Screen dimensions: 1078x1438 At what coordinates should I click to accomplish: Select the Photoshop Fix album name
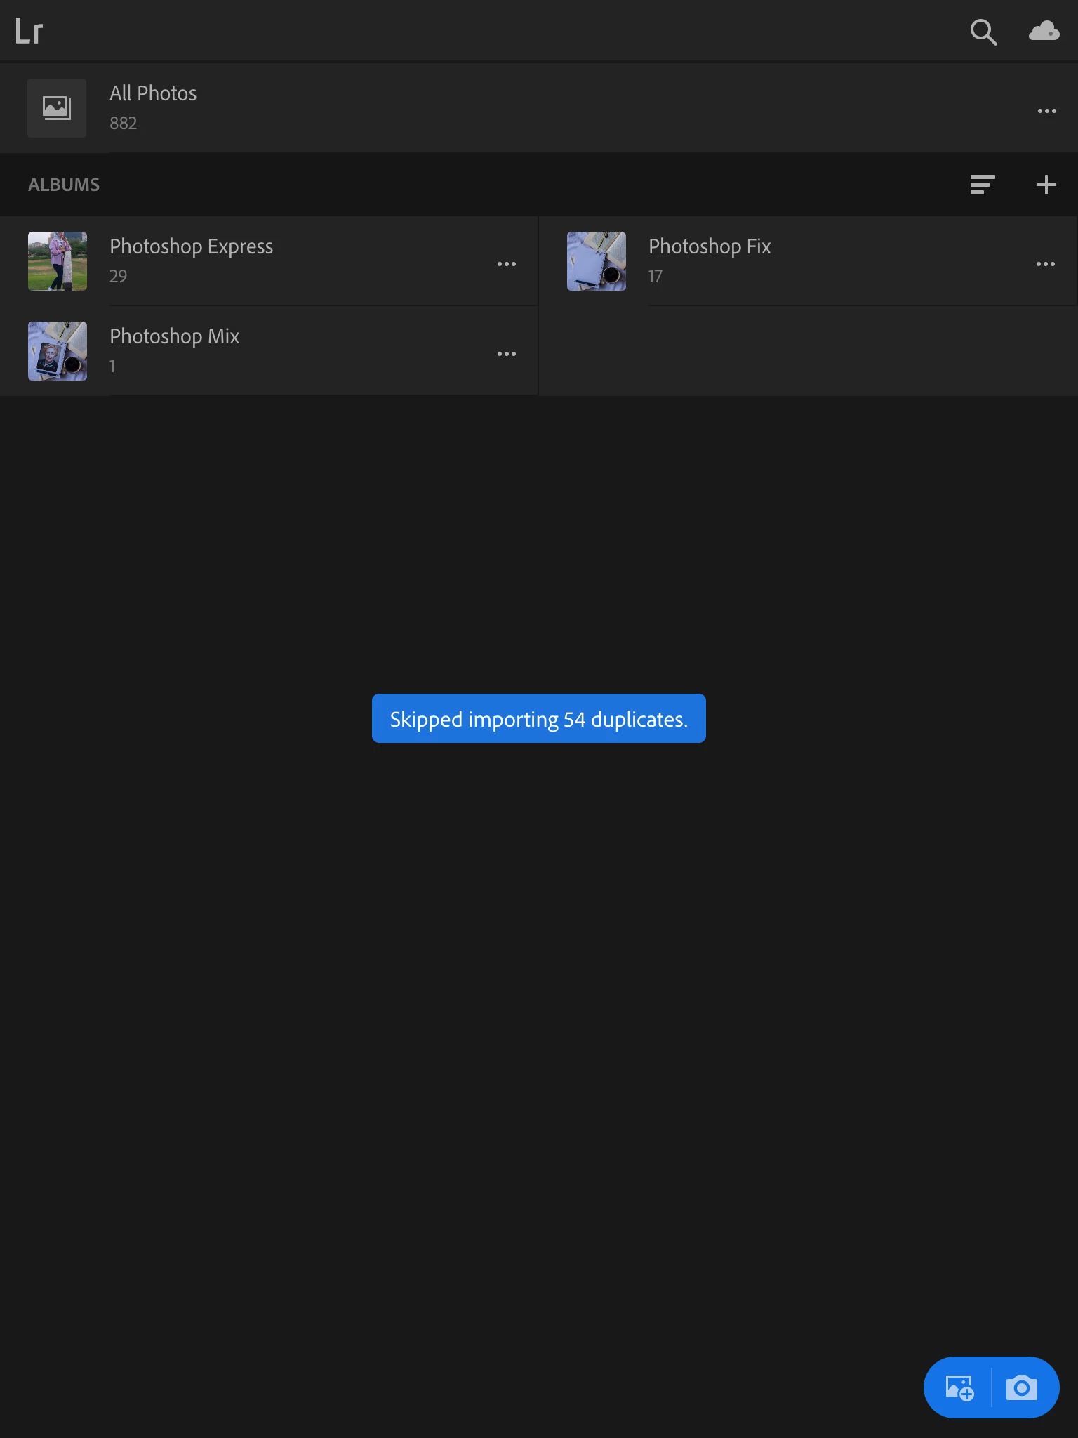click(710, 247)
